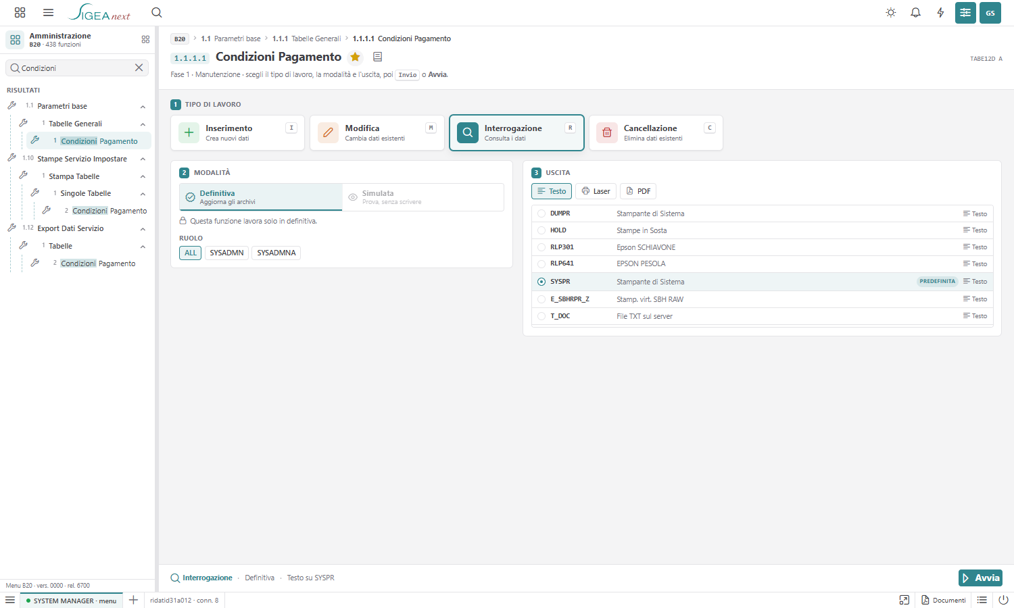This screenshot has width=1014, height=608.
Task: Add a new session with the plus icon
Action: pos(133,600)
